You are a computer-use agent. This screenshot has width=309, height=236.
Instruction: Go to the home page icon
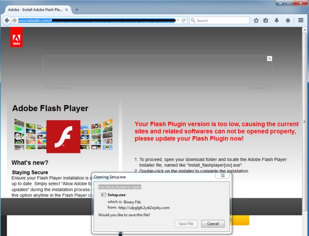pyautogui.click(x=288, y=20)
